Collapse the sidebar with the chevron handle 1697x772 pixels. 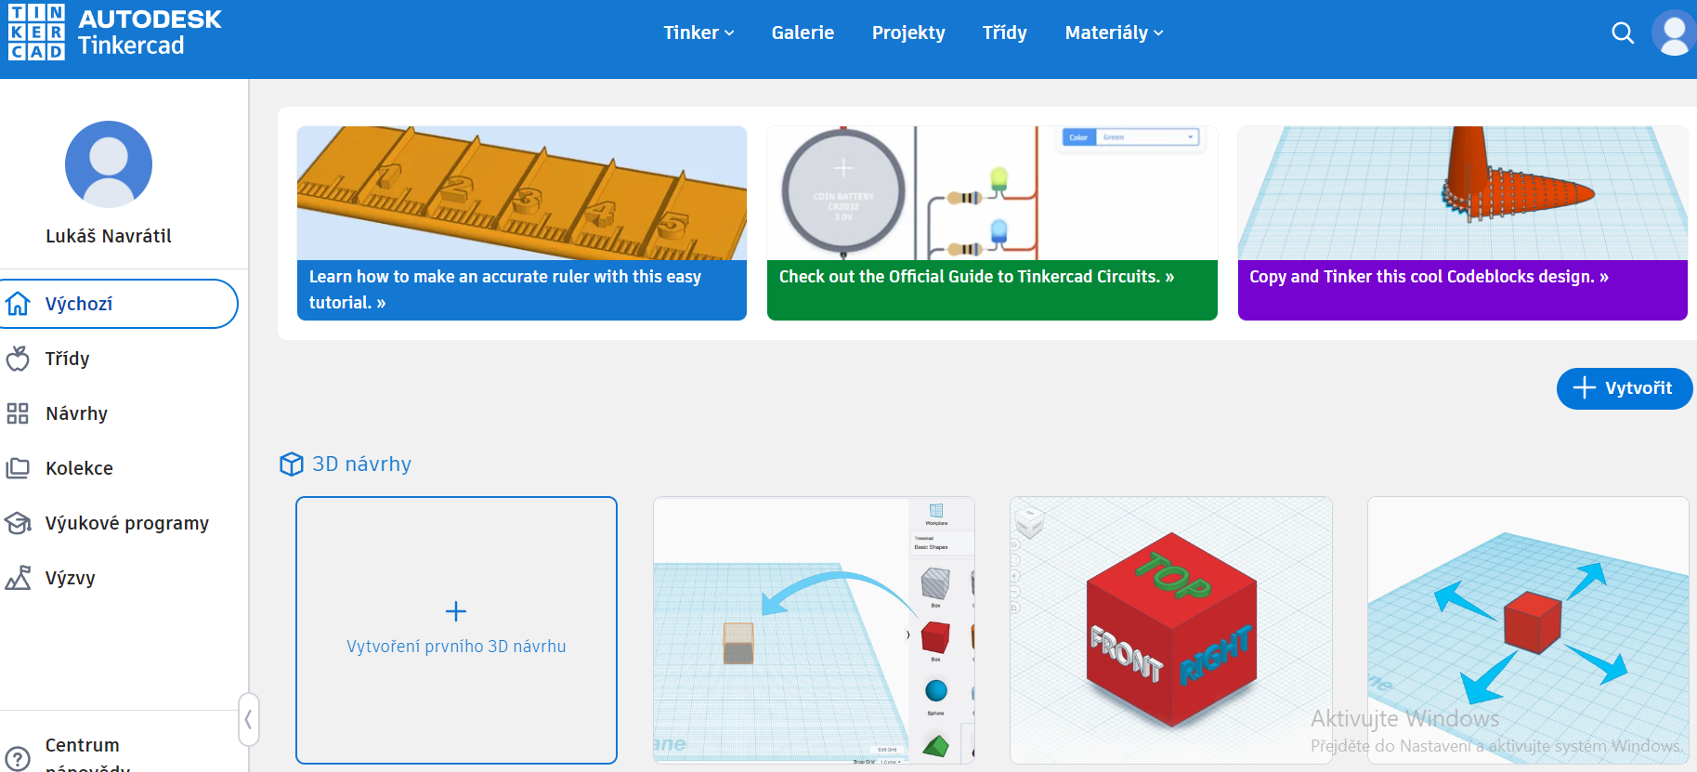click(248, 719)
